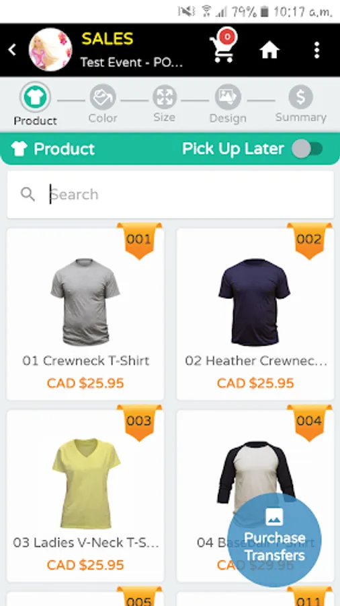Tap the back arrow in header

[12, 50]
